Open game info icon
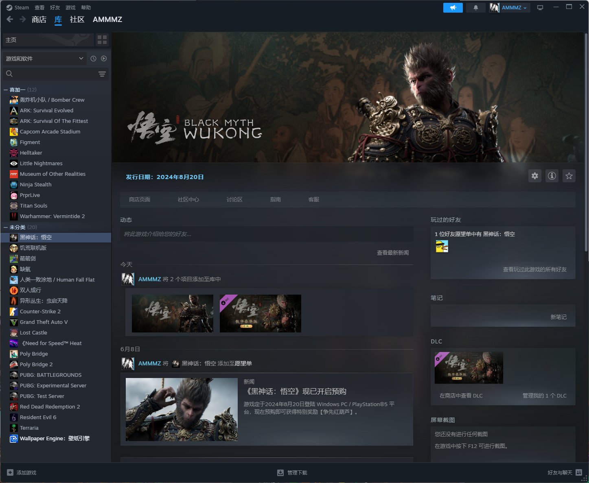Viewport: 589px width, 483px height. tap(552, 176)
